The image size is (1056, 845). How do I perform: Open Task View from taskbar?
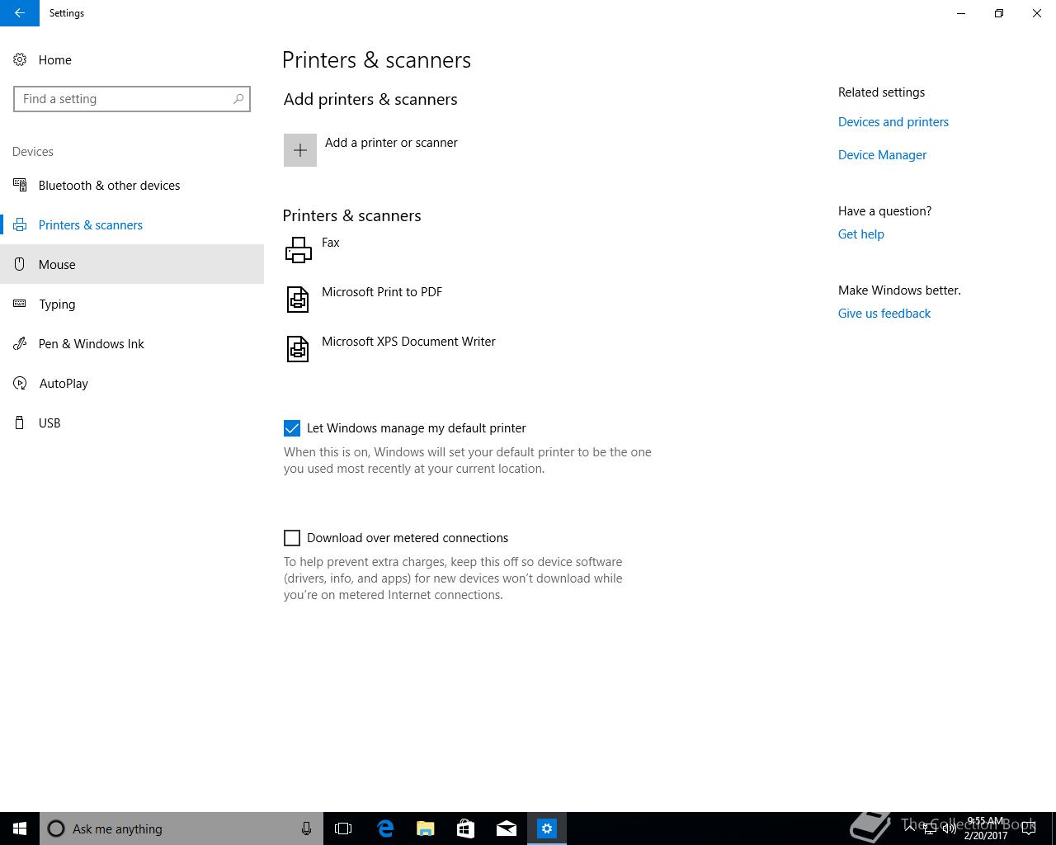pyautogui.click(x=343, y=828)
